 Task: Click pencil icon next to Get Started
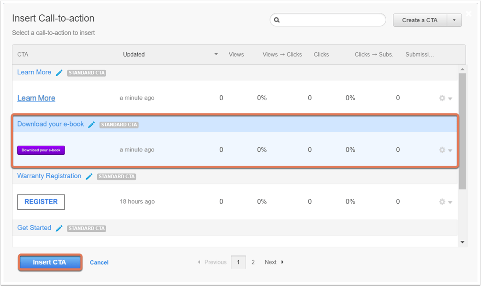tap(59, 228)
